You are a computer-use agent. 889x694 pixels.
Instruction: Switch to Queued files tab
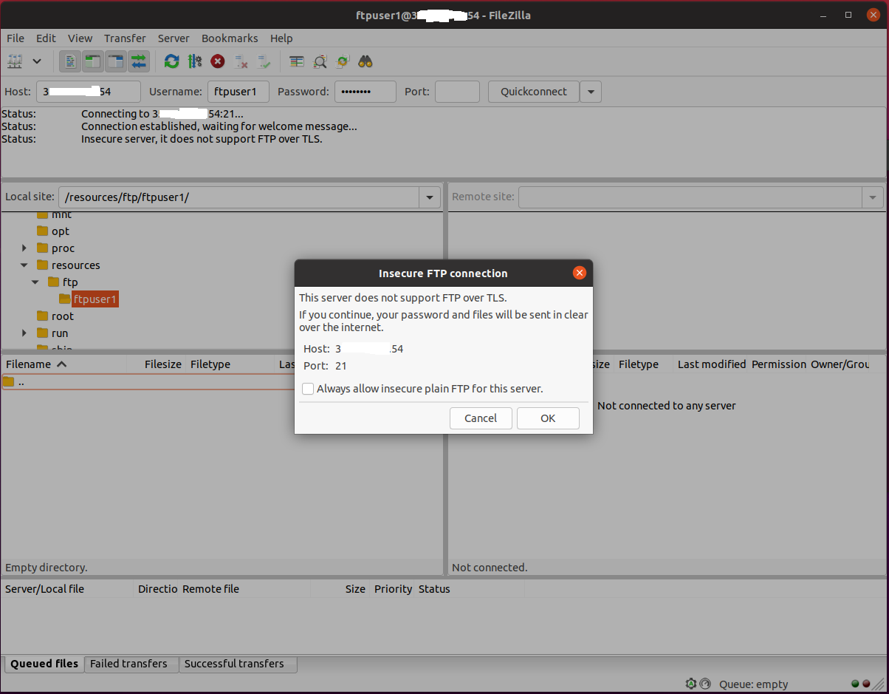44,664
